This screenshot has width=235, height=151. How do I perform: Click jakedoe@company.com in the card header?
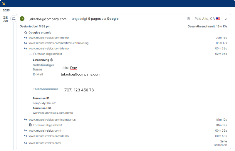click(x=48, y=19)
